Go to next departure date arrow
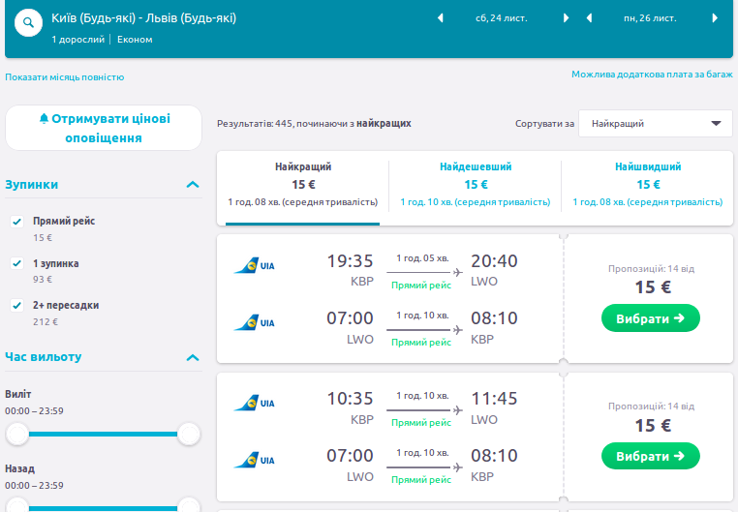738x512 pixels. (x=567, y=18)
